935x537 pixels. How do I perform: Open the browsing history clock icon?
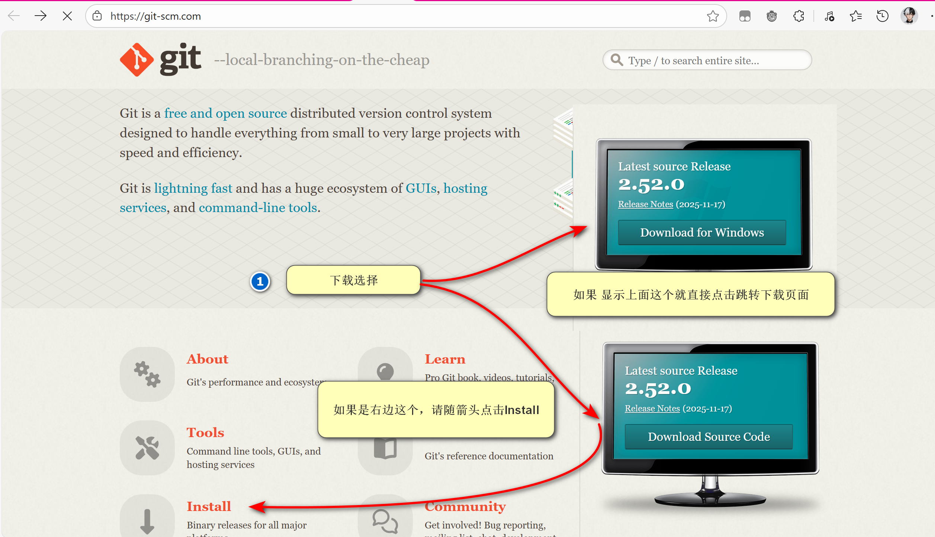pos(882,16)
